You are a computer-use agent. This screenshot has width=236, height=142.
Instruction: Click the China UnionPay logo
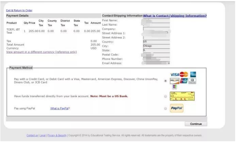(x=184, y=81)
